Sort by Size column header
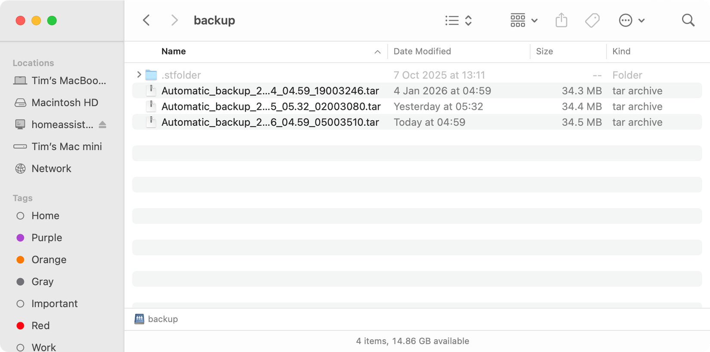The height and width of the screenshot is (352, 710). pyautogui.click(x=544, y=52)
